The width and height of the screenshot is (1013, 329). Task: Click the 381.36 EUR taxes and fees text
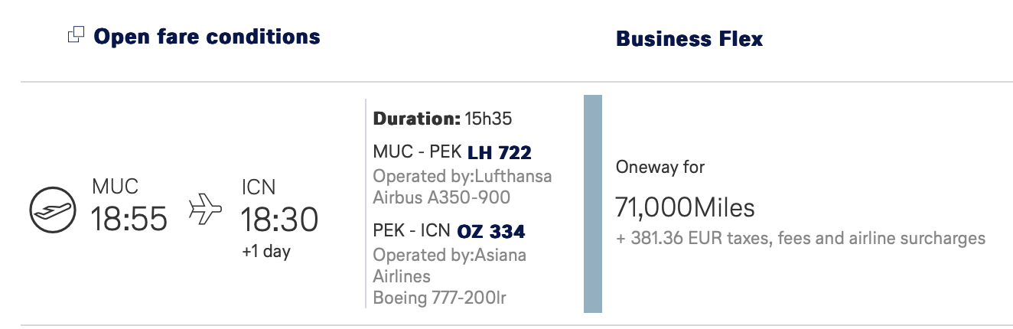click(800, 238)
